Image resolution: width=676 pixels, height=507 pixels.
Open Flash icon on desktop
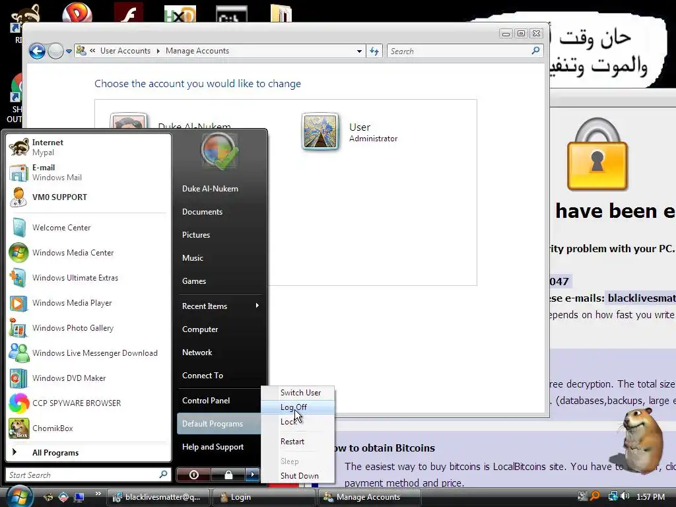click(129, 12)
